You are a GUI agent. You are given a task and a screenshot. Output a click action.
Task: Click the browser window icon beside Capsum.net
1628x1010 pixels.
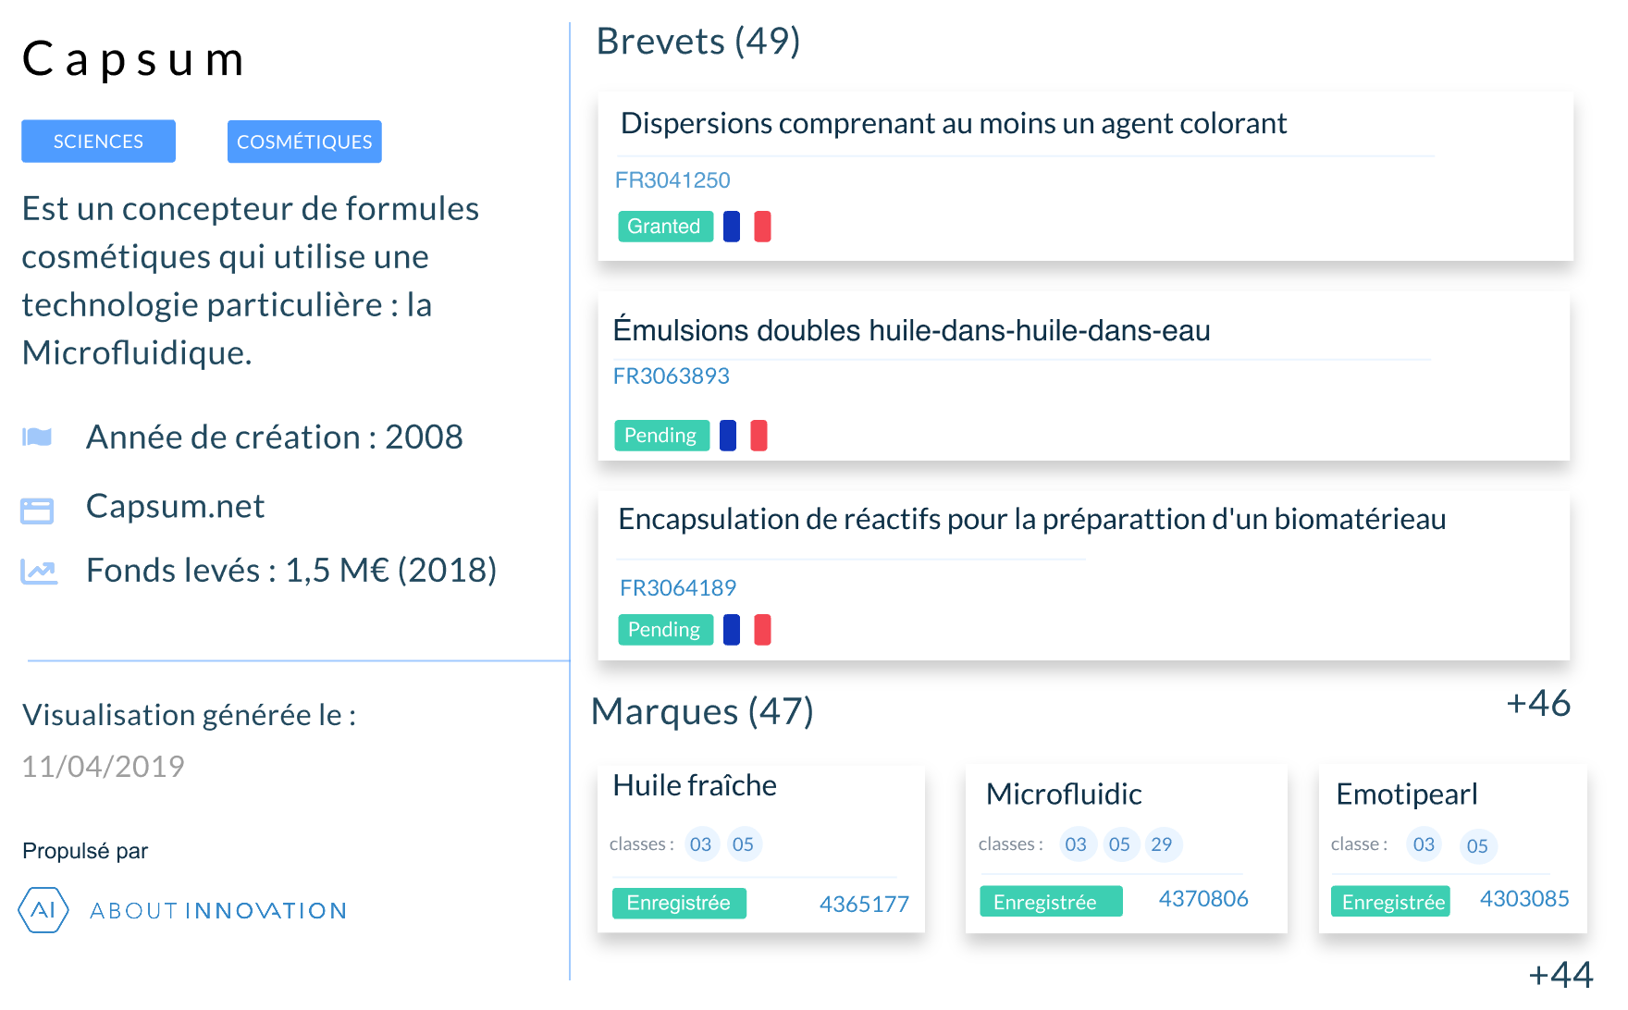pos(37,511)
